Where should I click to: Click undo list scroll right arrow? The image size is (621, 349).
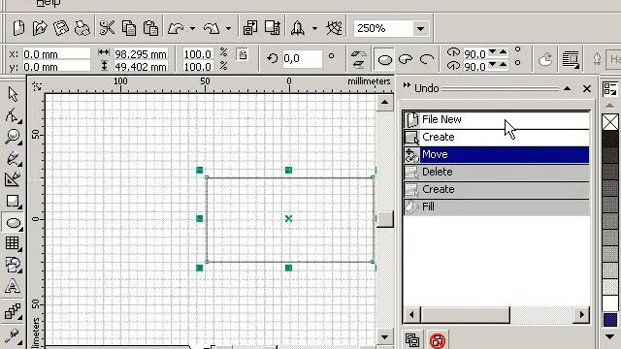click(x=581, y=315)
